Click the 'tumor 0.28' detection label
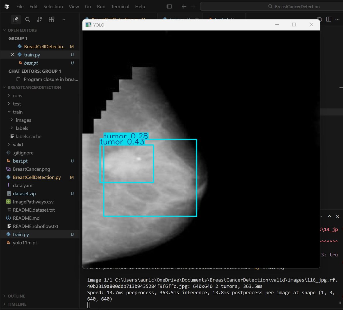 click(126, 136)
